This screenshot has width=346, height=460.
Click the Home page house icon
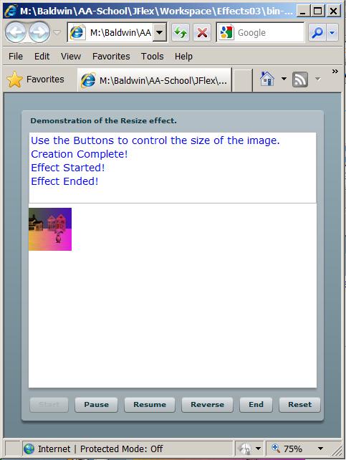[x=267, y=79]
